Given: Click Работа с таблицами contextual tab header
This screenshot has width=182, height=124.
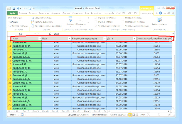Looking at the screenshot, I should [146, 9].
